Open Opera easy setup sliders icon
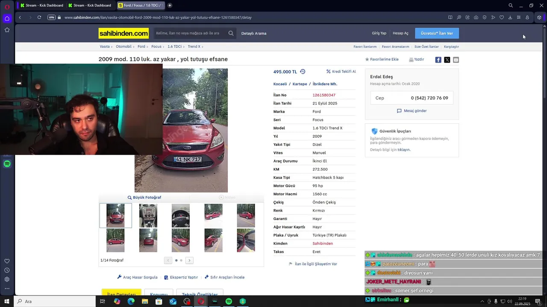The width and height of the screenshot is (547, 307). point(519,17)
